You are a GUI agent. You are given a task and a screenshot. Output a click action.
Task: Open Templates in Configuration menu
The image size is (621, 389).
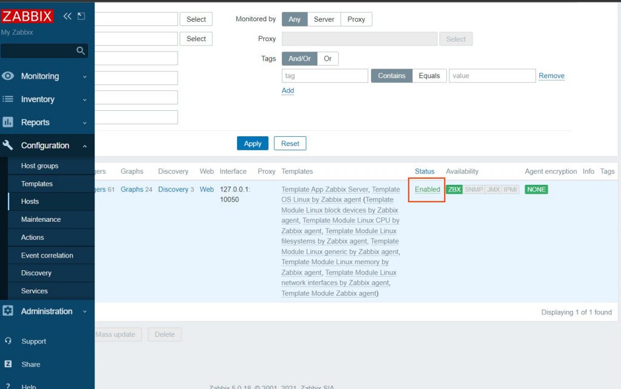(x=37, y=184)
